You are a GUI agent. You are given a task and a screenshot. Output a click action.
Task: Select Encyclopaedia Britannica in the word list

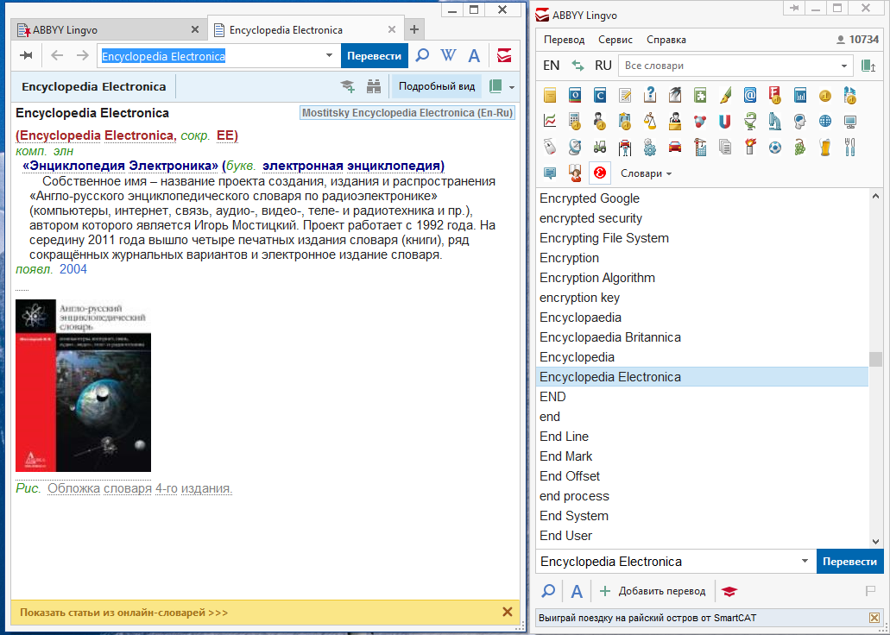609,337
